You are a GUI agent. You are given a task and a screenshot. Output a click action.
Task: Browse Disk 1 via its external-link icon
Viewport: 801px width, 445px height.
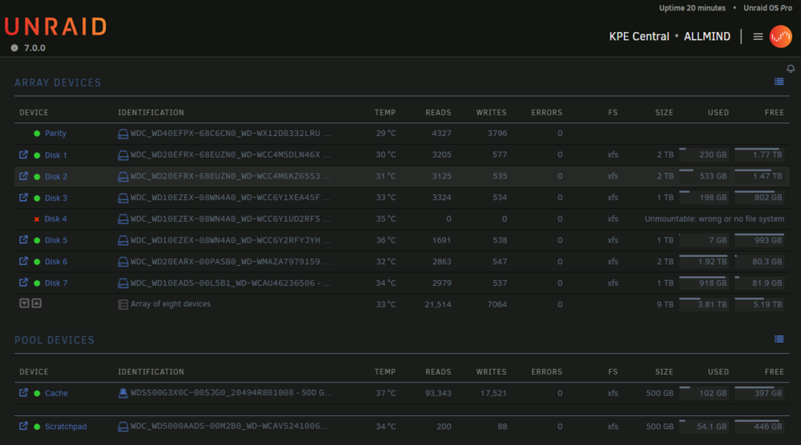pyautogui.click(x=23, y=154)
